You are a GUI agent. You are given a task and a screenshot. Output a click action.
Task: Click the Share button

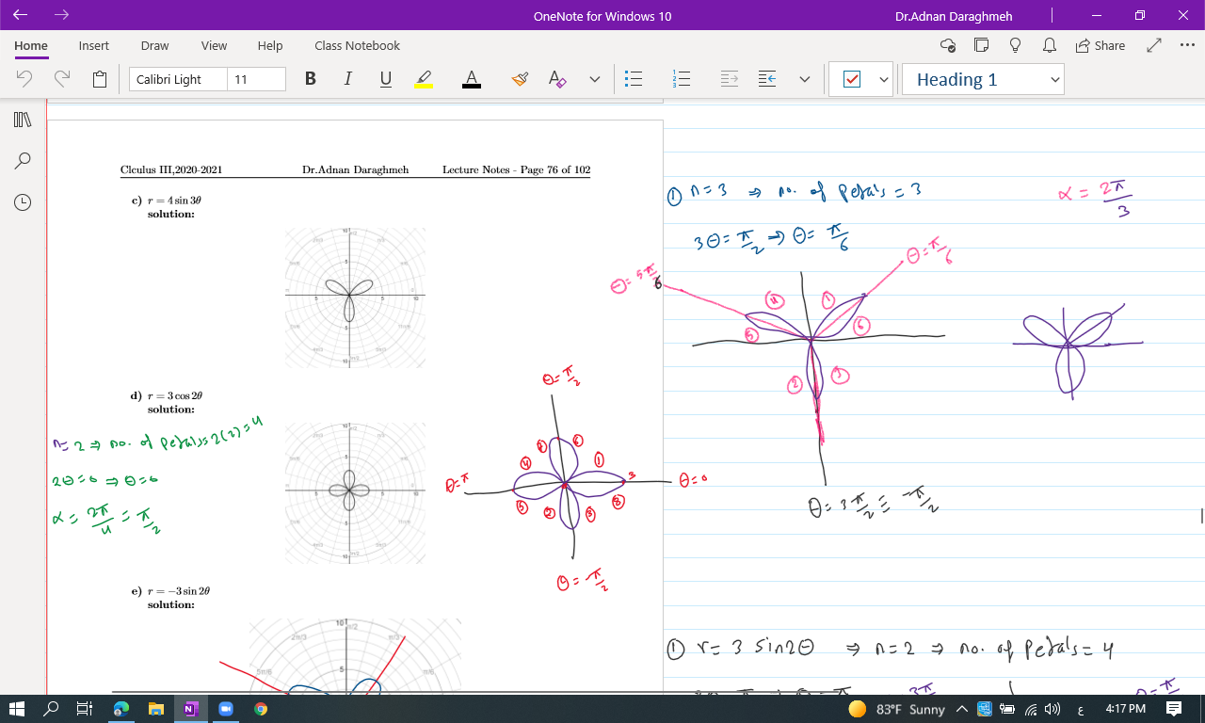pos(1100,45)
